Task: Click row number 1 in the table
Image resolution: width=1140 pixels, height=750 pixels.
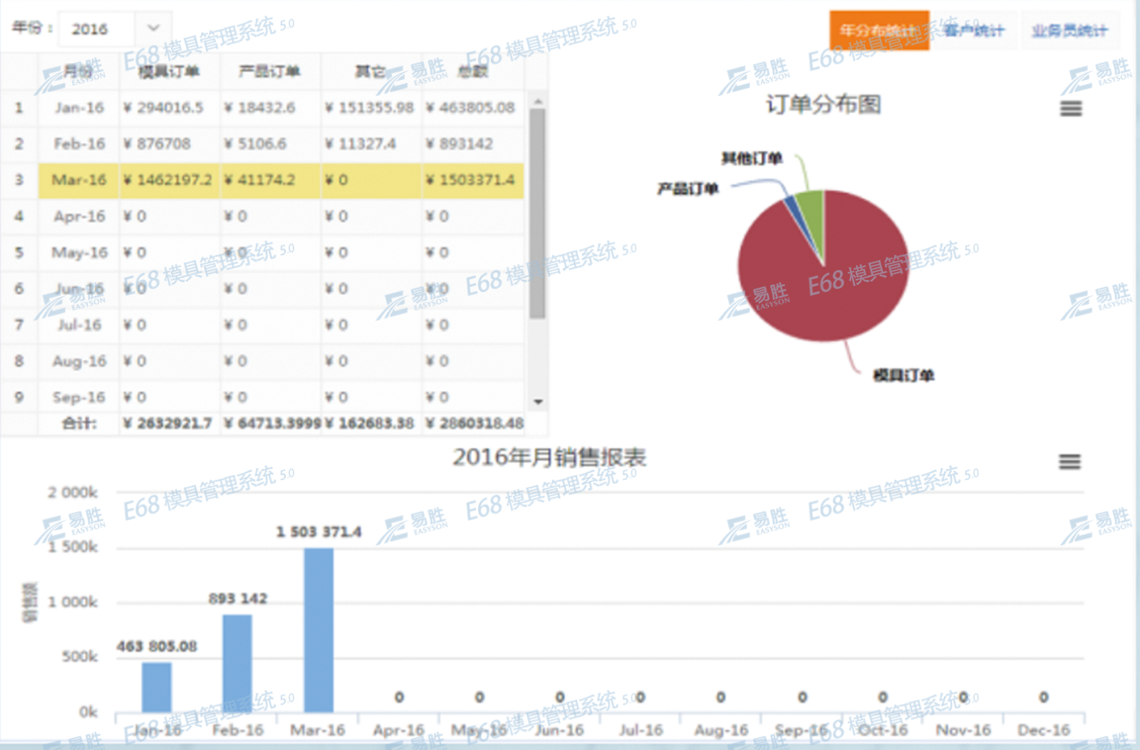Action: point(19,108)
